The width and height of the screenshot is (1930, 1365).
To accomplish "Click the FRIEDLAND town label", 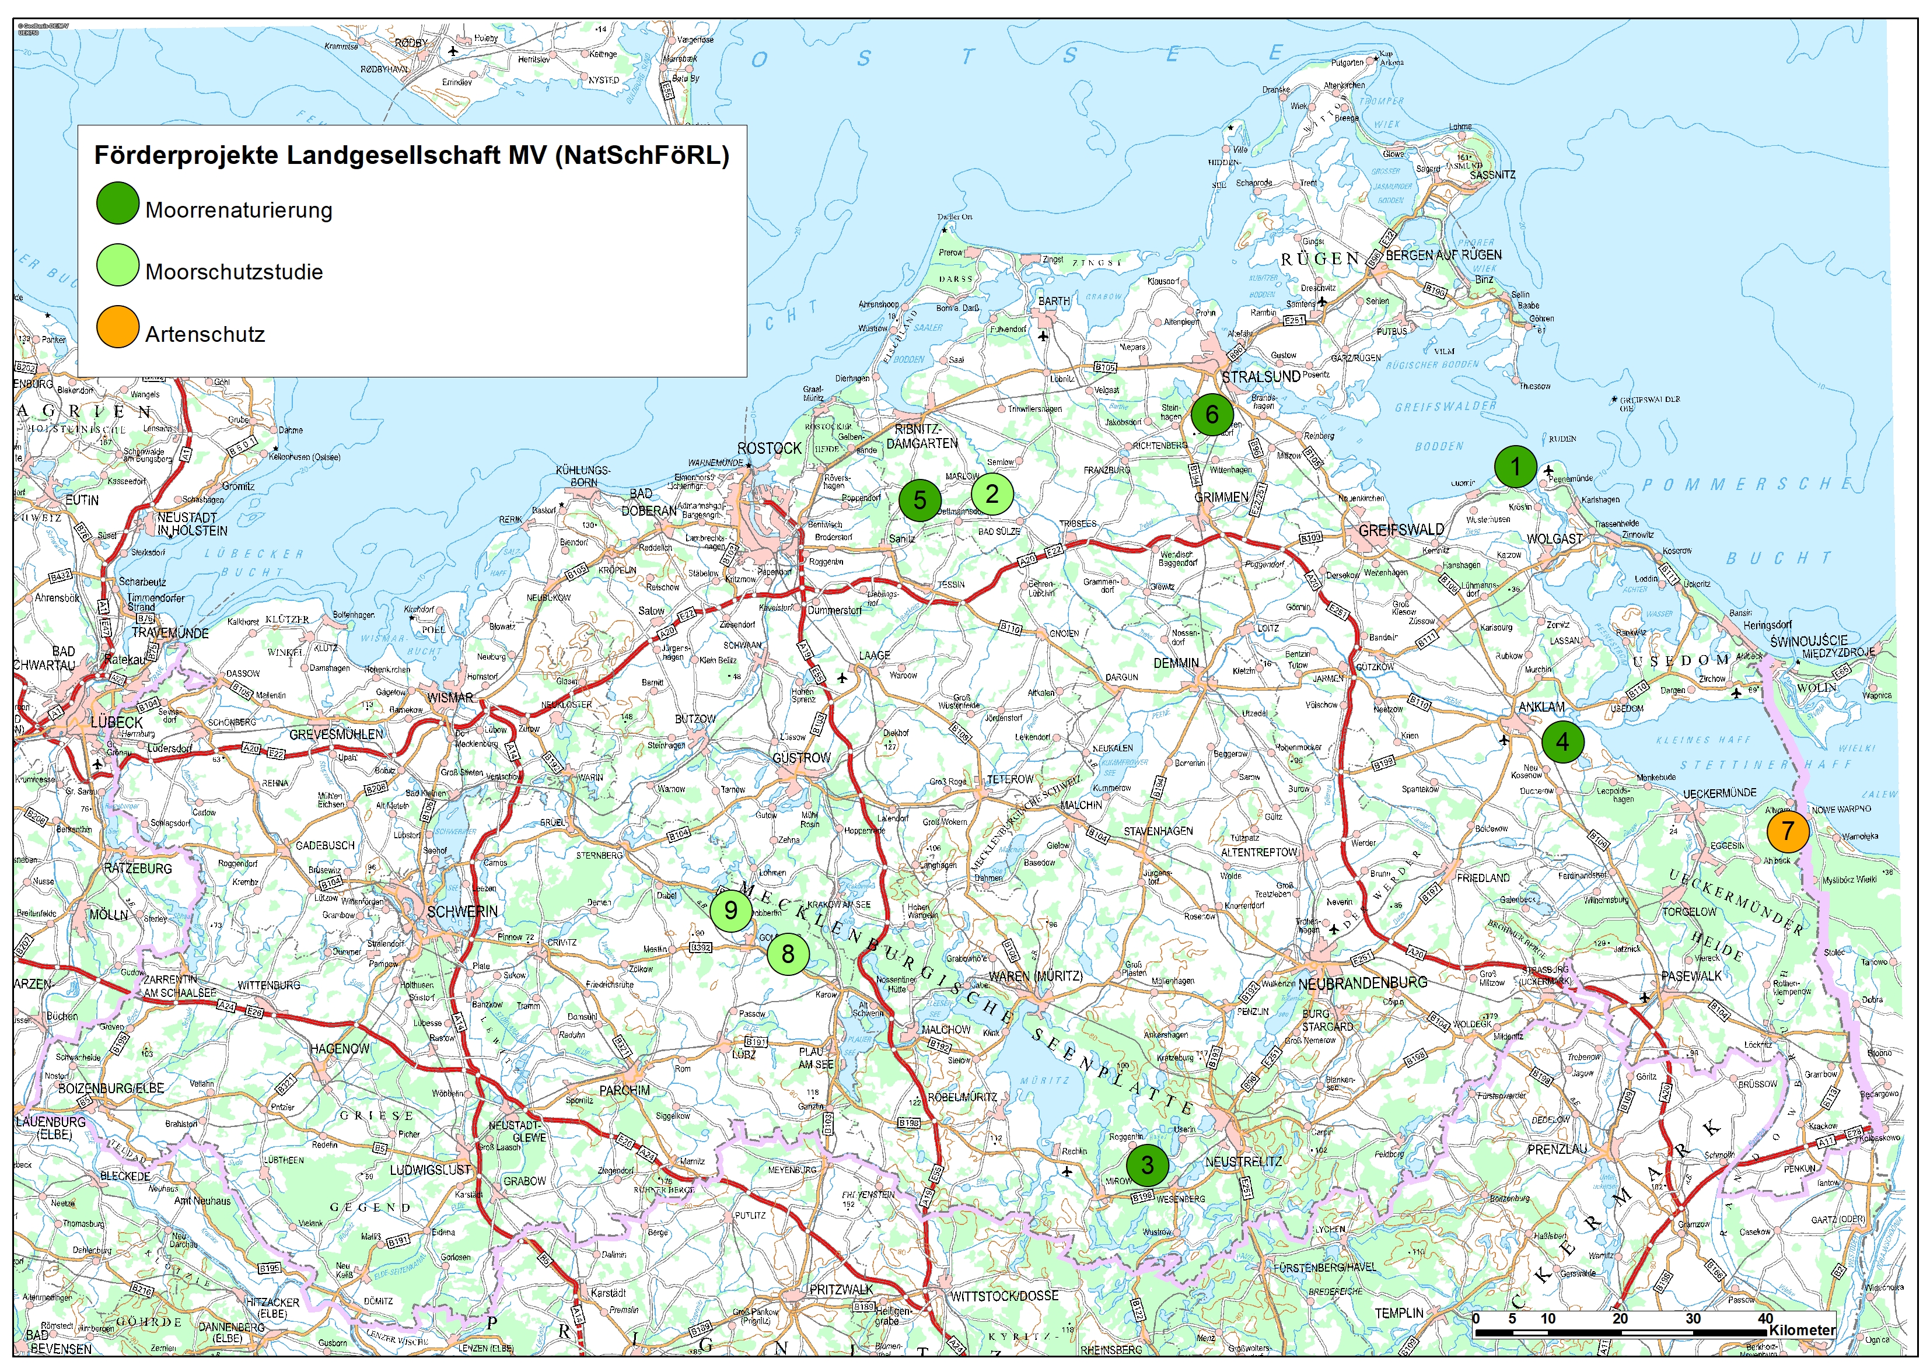I will coord(1484,877).
